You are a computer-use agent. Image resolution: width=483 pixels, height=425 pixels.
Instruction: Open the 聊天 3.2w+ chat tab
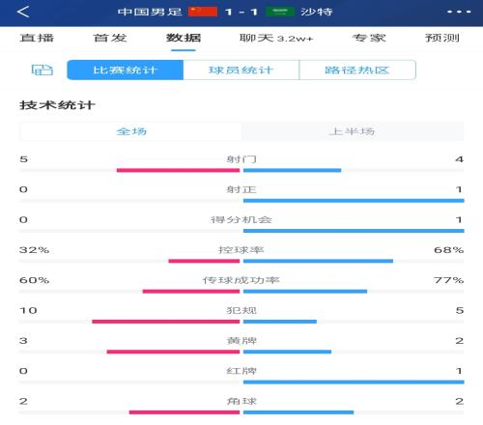pyautogui.click(x=276, y=38)
